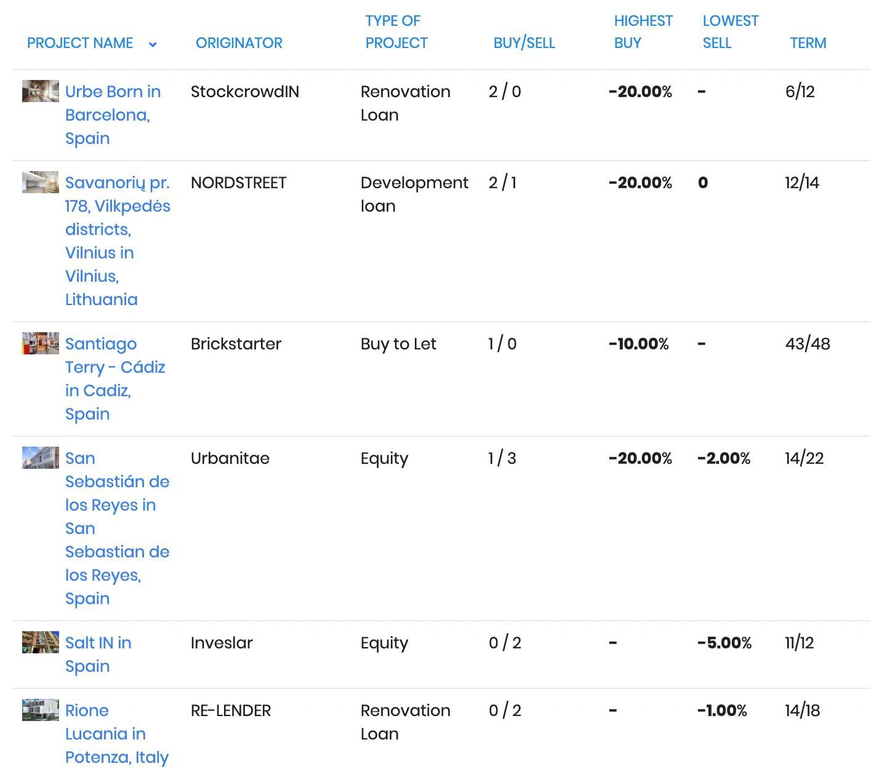Image resolution: width=882 pixels, height=777 pixels.
Task: Click the 2 / 0 buy/sell value for StockcrowdIN
Action: click(x=505, y=92)
